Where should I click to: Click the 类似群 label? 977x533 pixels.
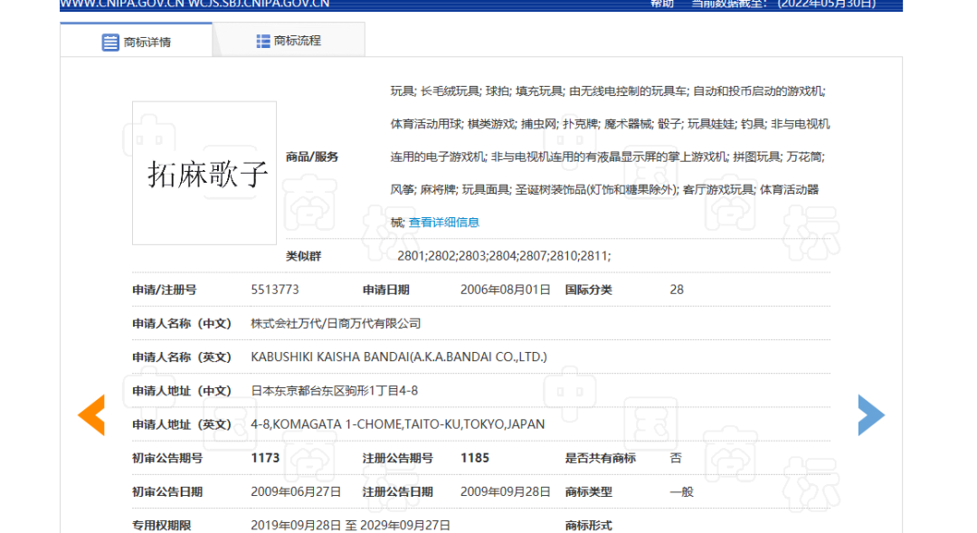point(303,256)
